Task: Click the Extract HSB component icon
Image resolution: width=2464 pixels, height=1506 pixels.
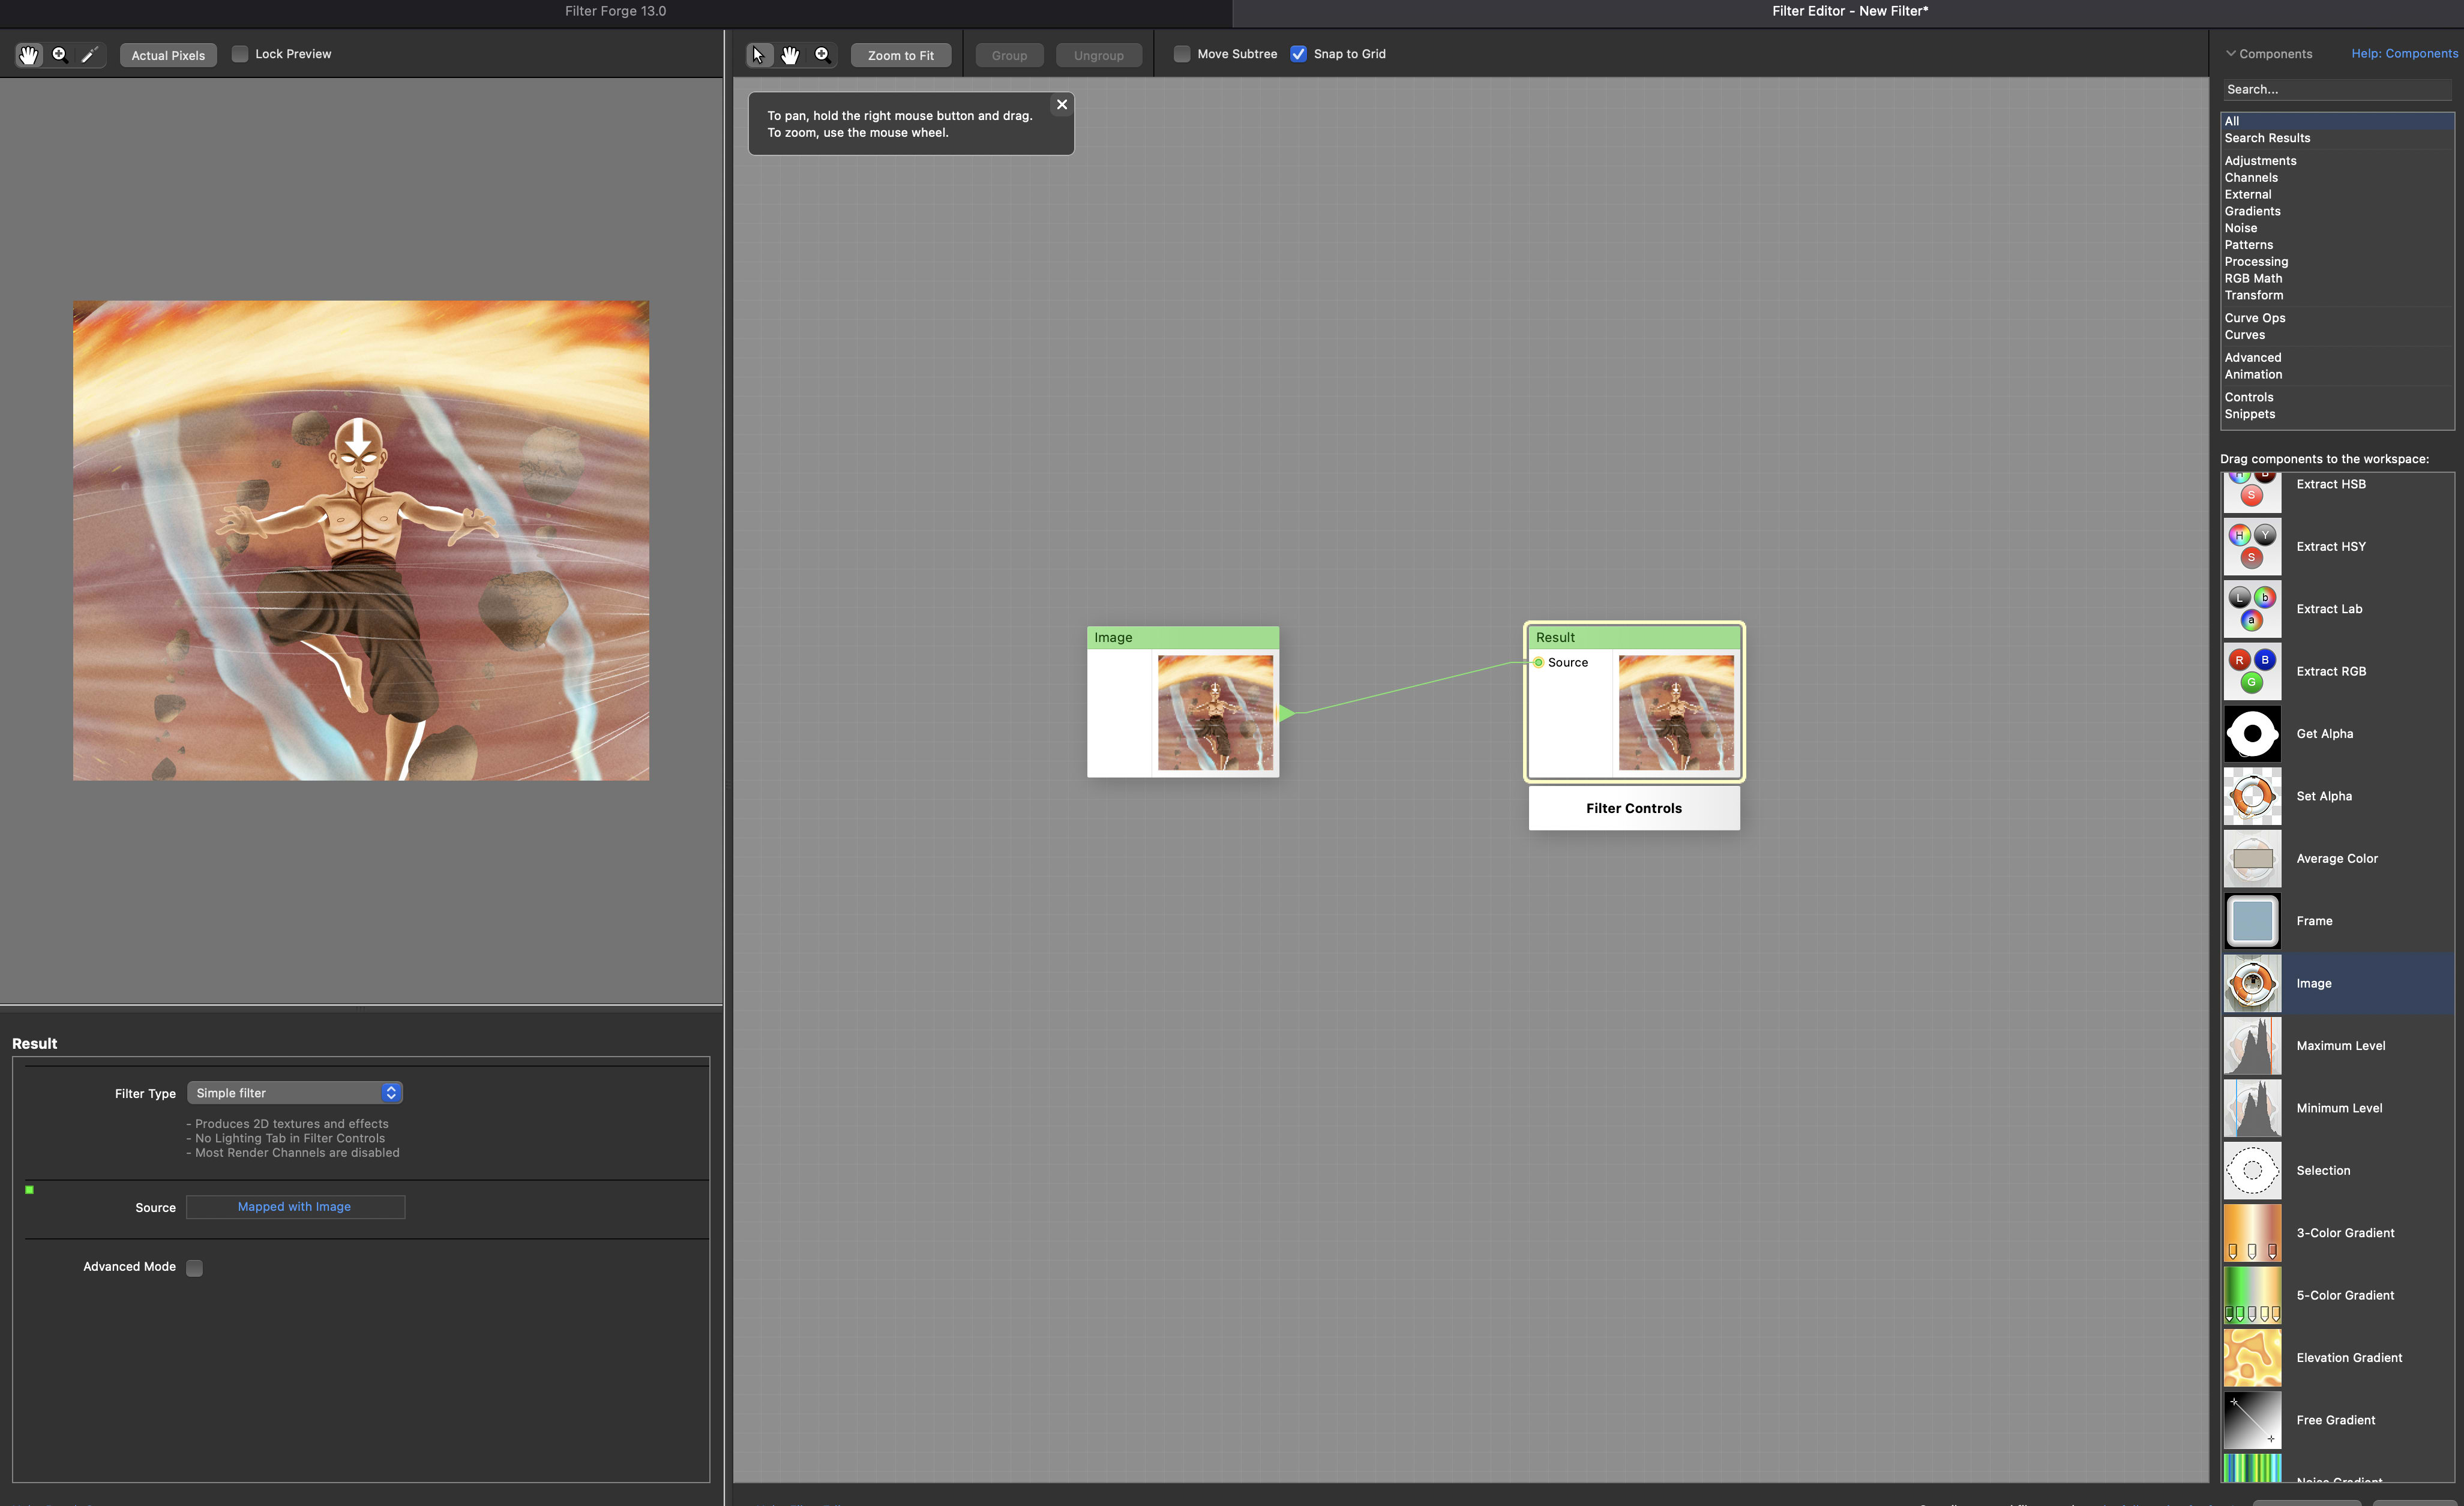Action: click(2252, 492)
